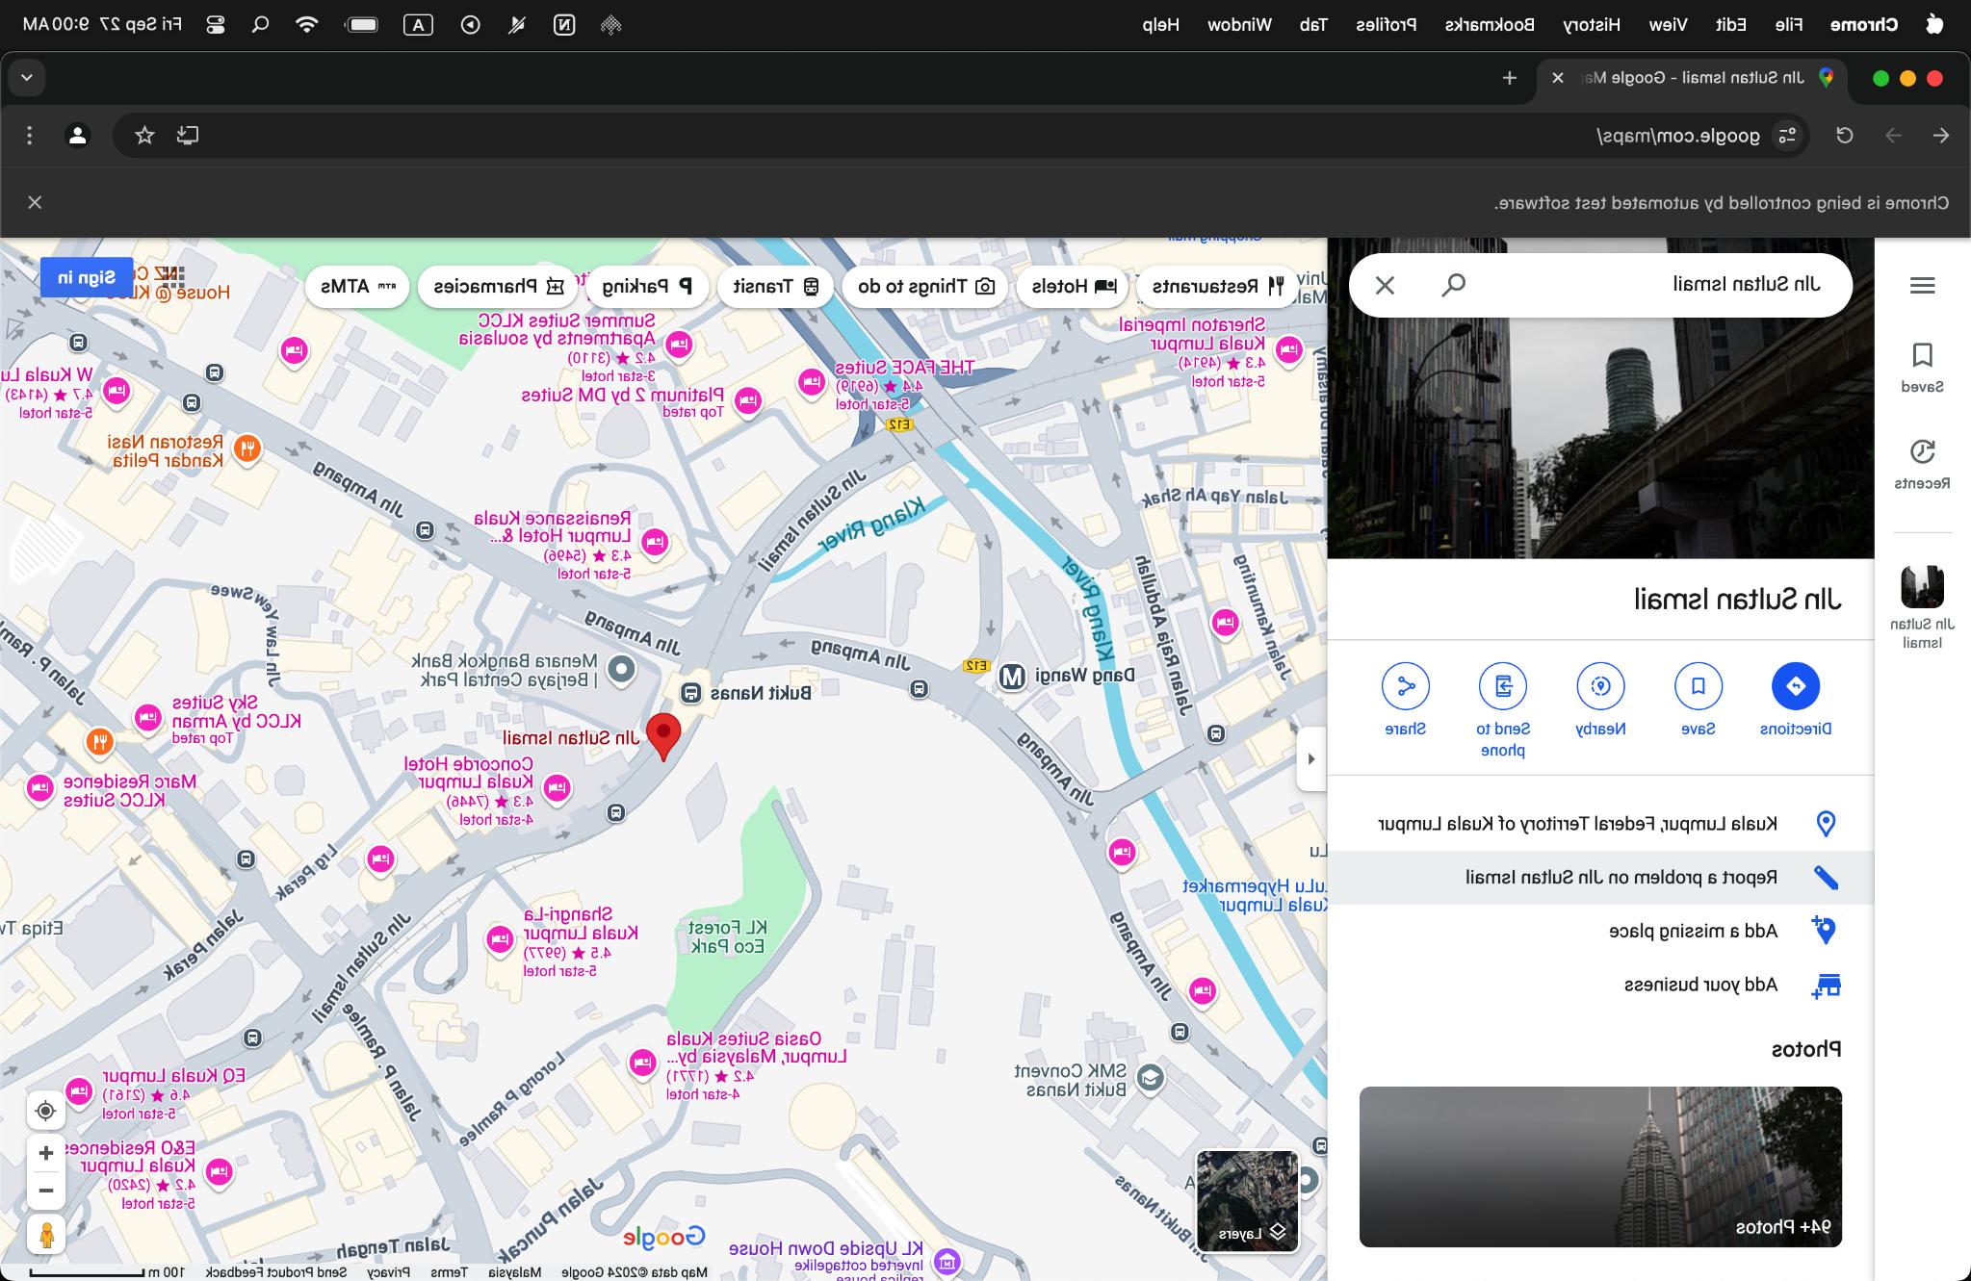1971x1281 pixels.
Task: Open the Chrome three-dot menu
Action: pyautogui.click(x=29, y=136)
